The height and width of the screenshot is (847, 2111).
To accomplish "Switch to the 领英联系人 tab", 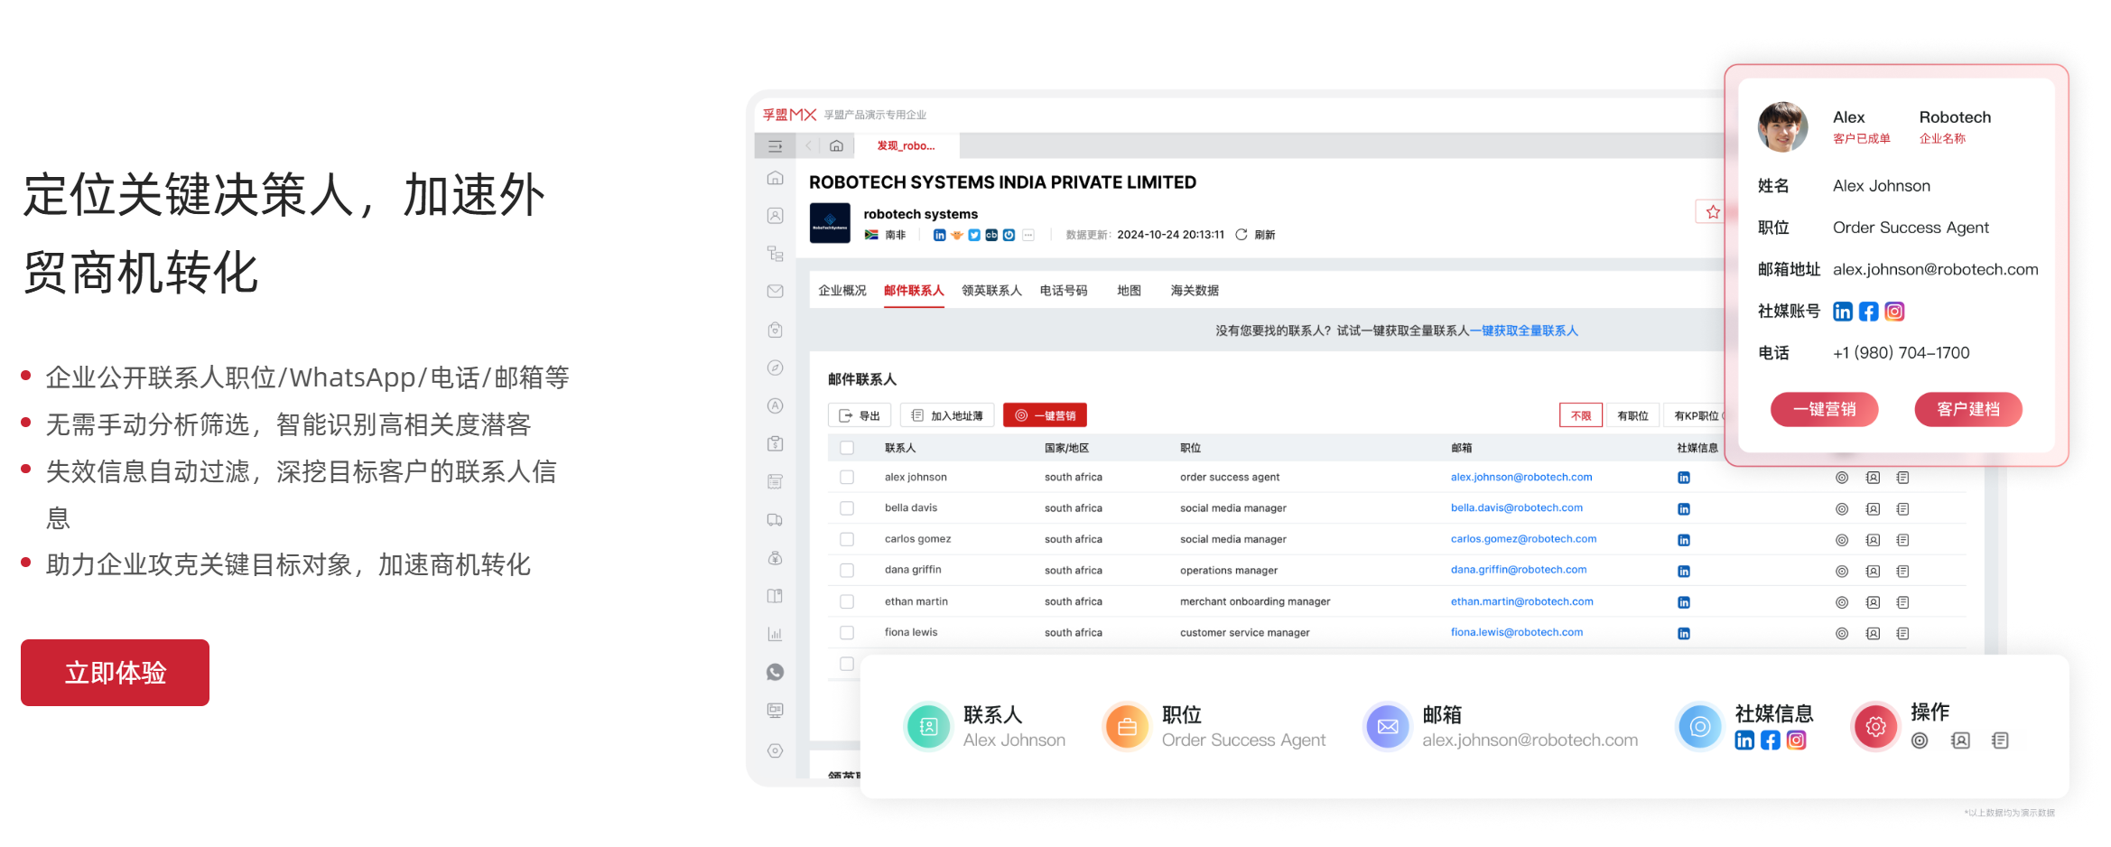I will (x=991, y=291).
